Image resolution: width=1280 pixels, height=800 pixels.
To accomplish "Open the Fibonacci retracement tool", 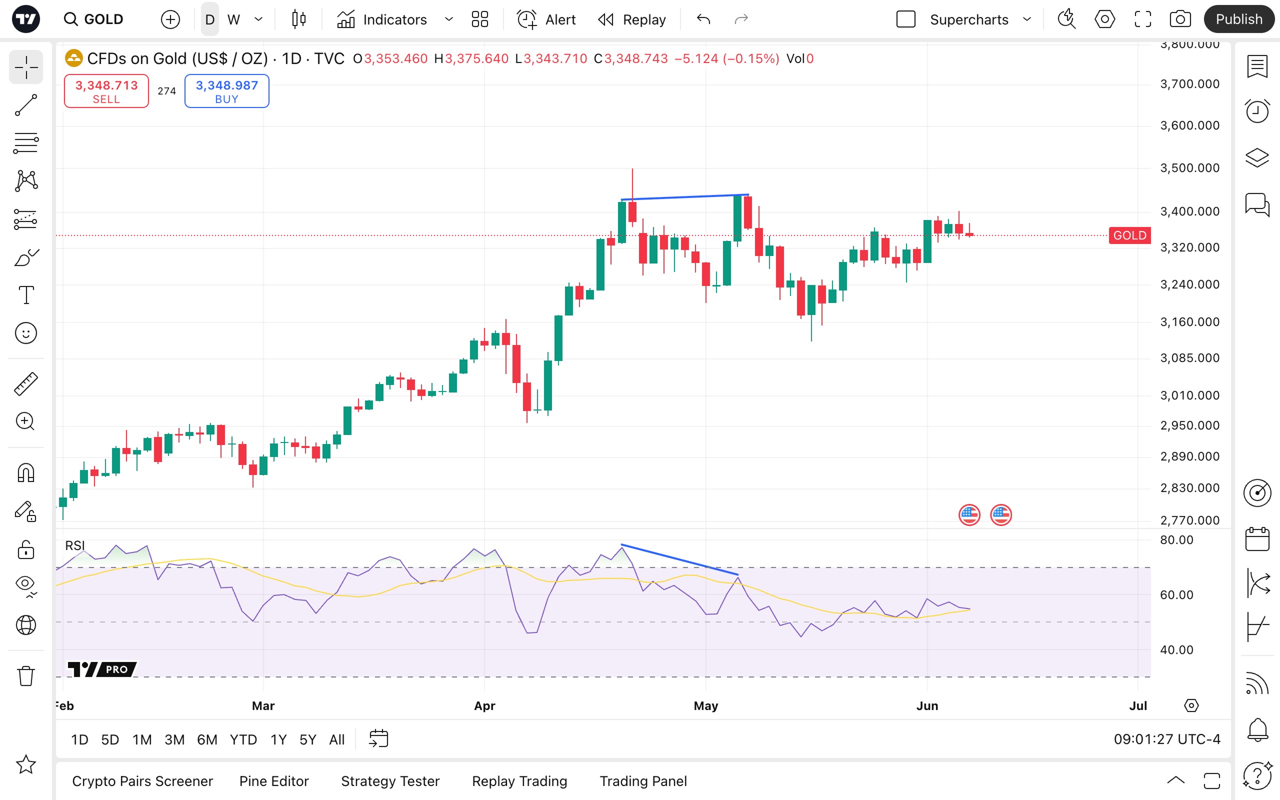I will point(25,143).
